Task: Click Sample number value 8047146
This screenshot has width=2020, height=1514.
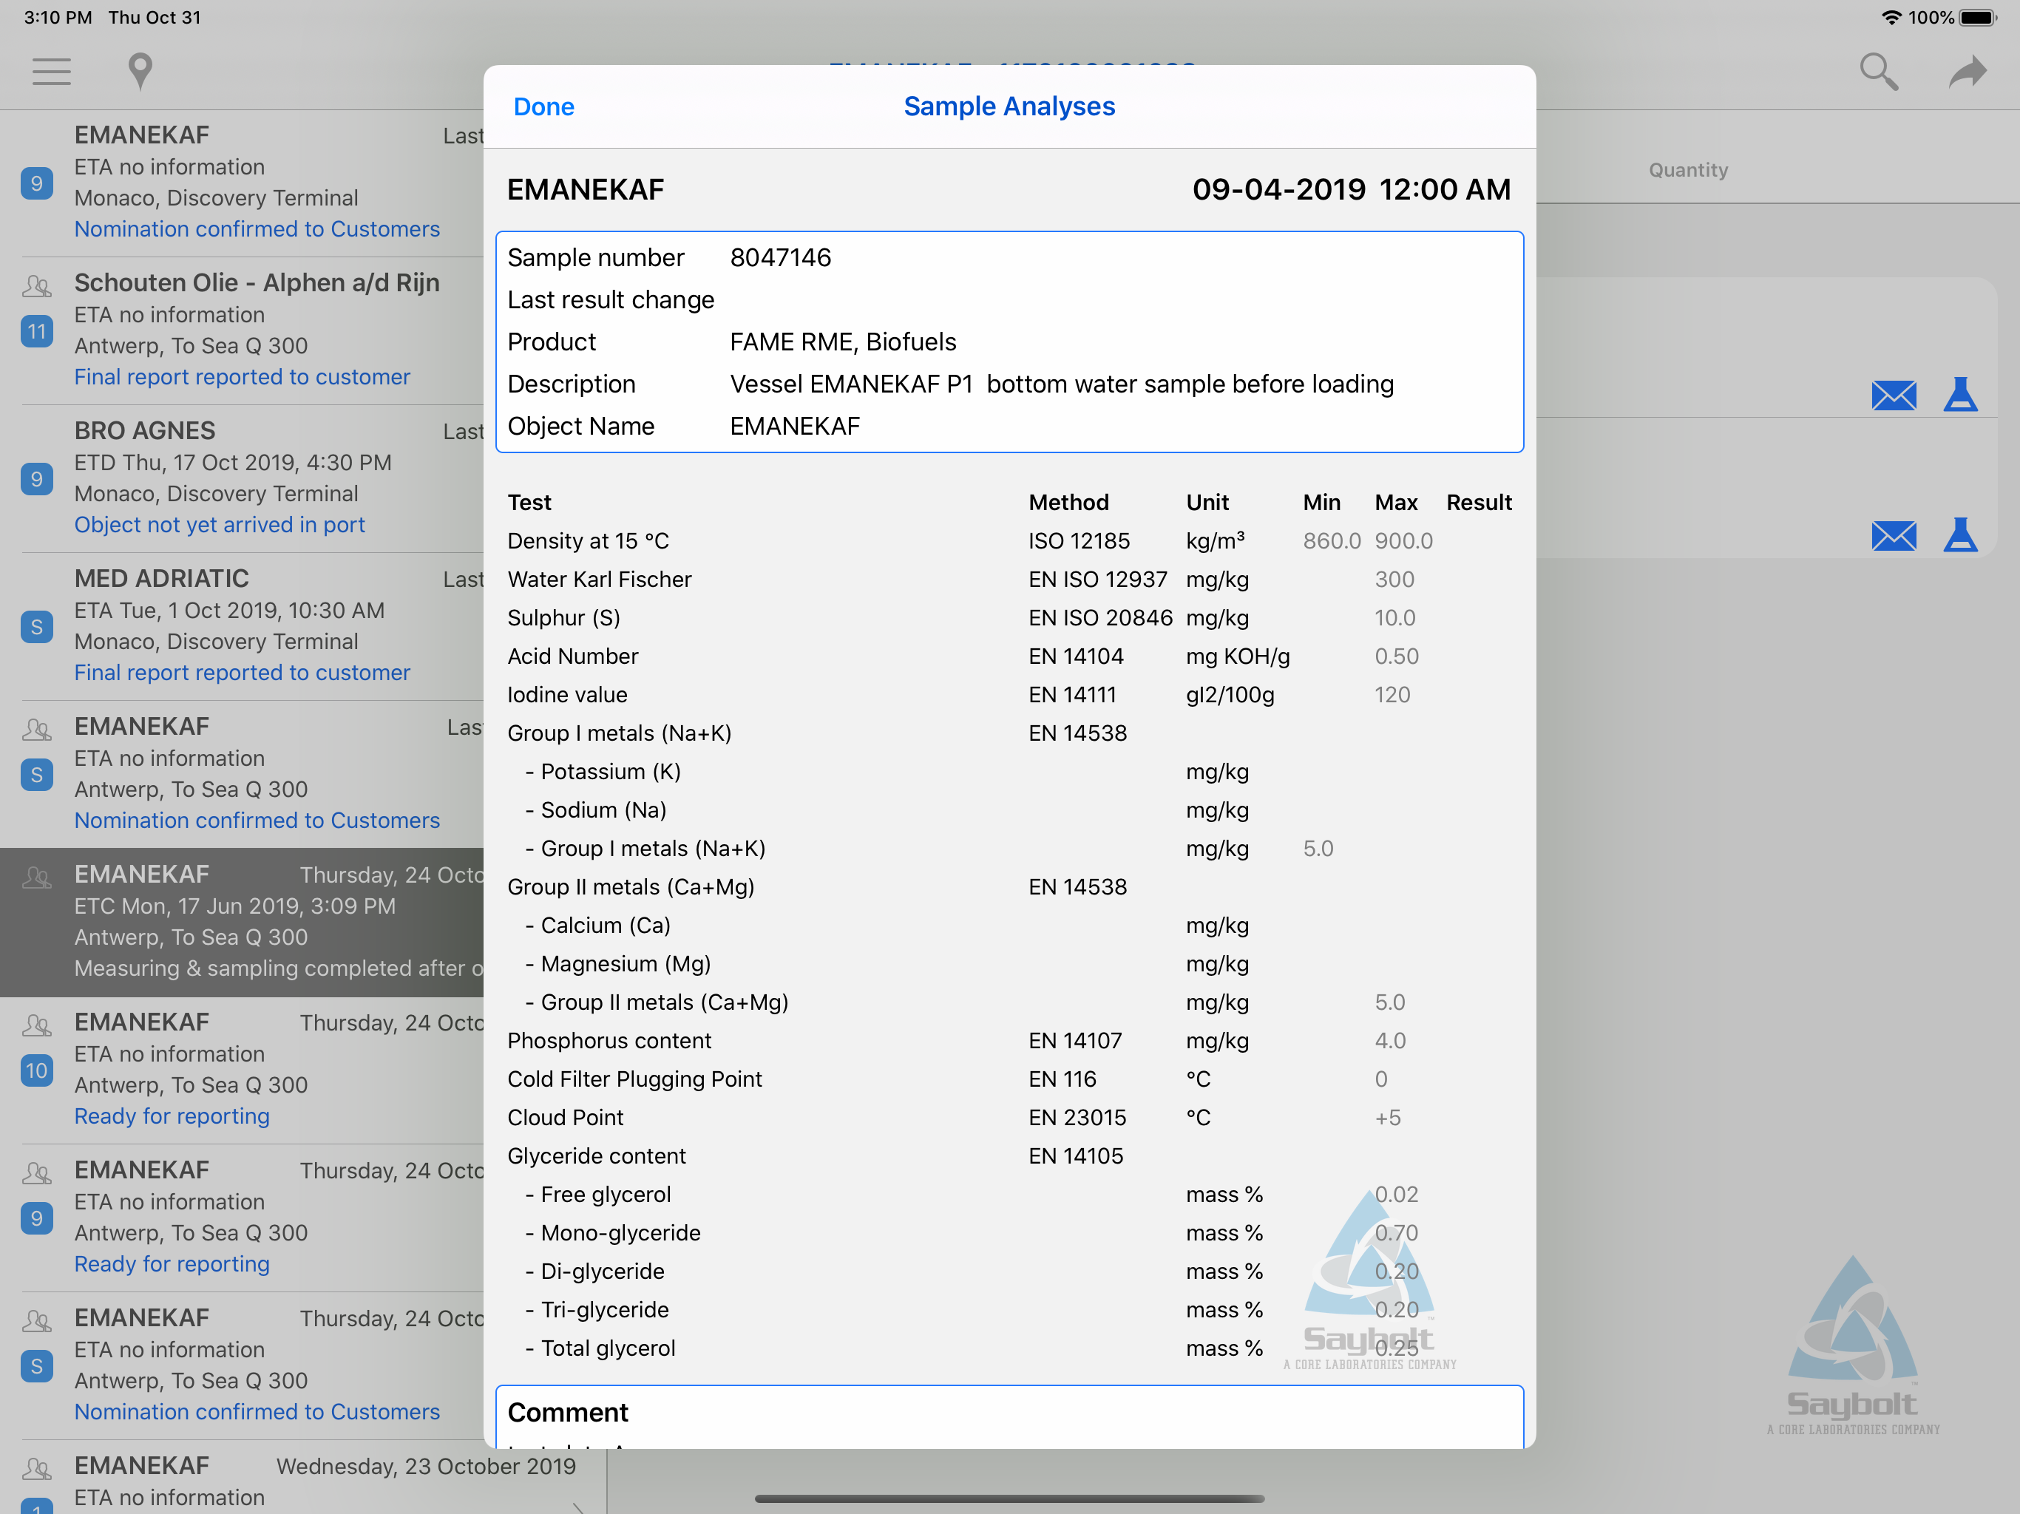Action: 781,257
